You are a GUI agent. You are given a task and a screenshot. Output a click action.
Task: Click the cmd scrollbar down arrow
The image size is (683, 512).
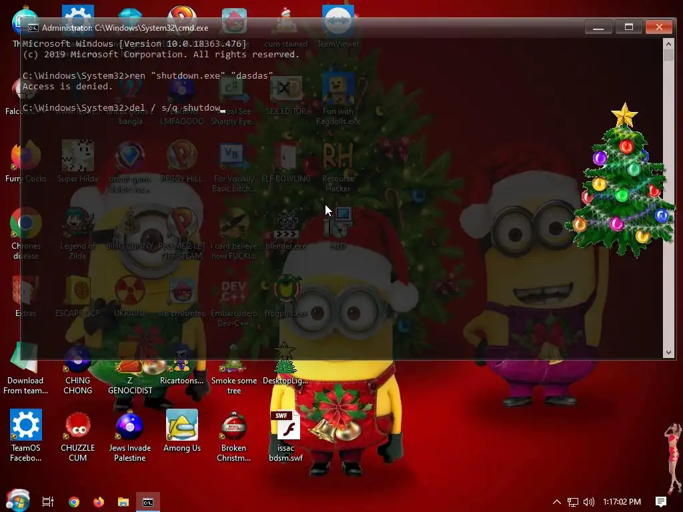coord(668,353)
